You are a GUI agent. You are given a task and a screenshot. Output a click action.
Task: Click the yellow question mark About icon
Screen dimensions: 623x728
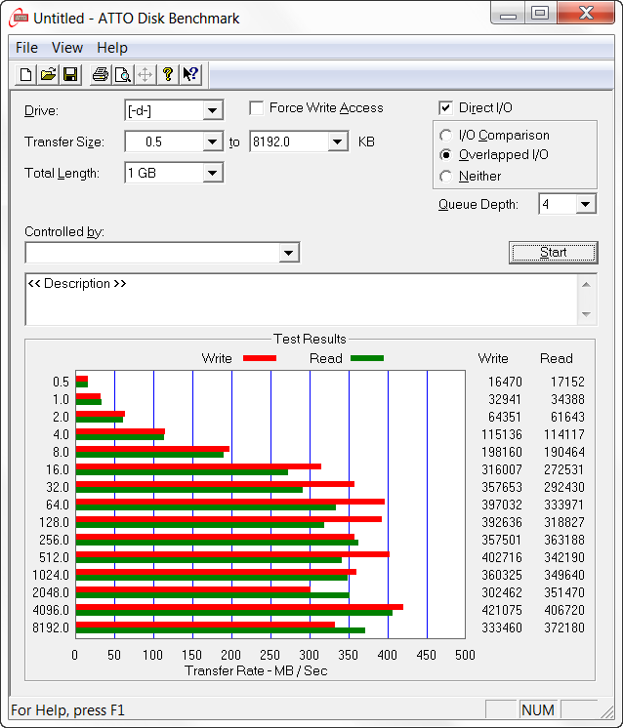click(x=168, y=74)
